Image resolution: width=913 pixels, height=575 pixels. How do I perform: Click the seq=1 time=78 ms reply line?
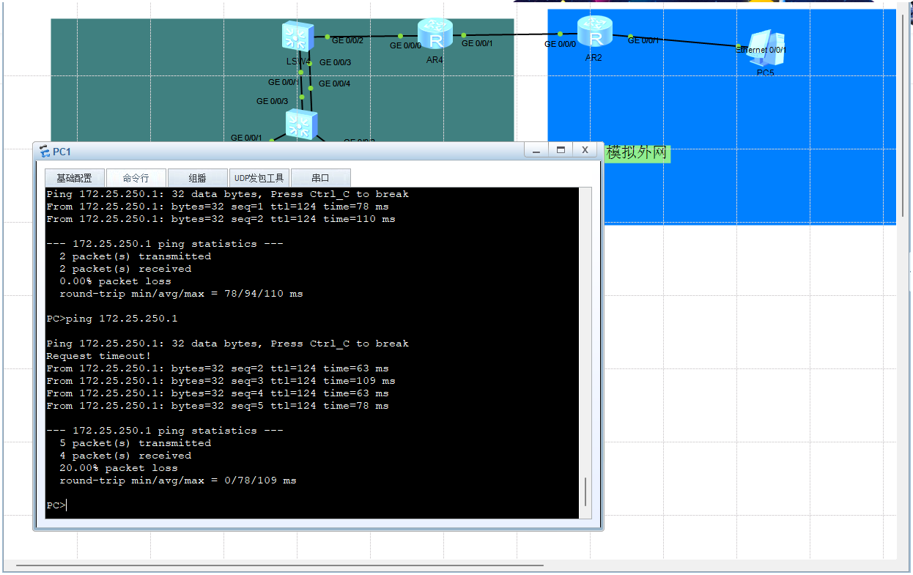coord(218,207)
